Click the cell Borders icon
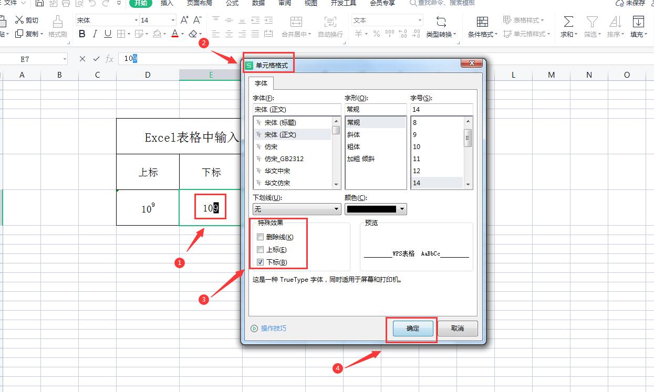 121,34
